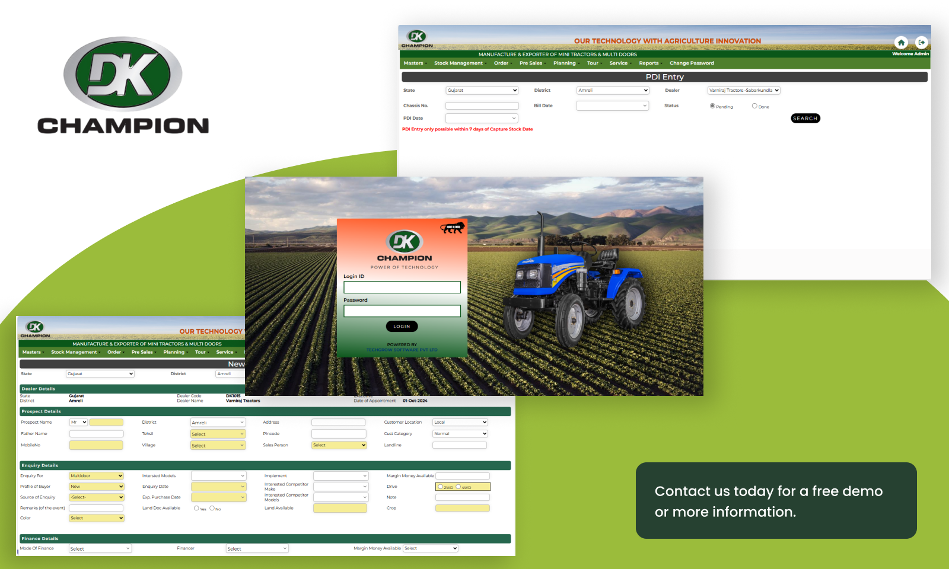Open State dropdown in PDI Entry window
Image resolution: width=949 pixels, height=569 pixels.
coord(482,91)
